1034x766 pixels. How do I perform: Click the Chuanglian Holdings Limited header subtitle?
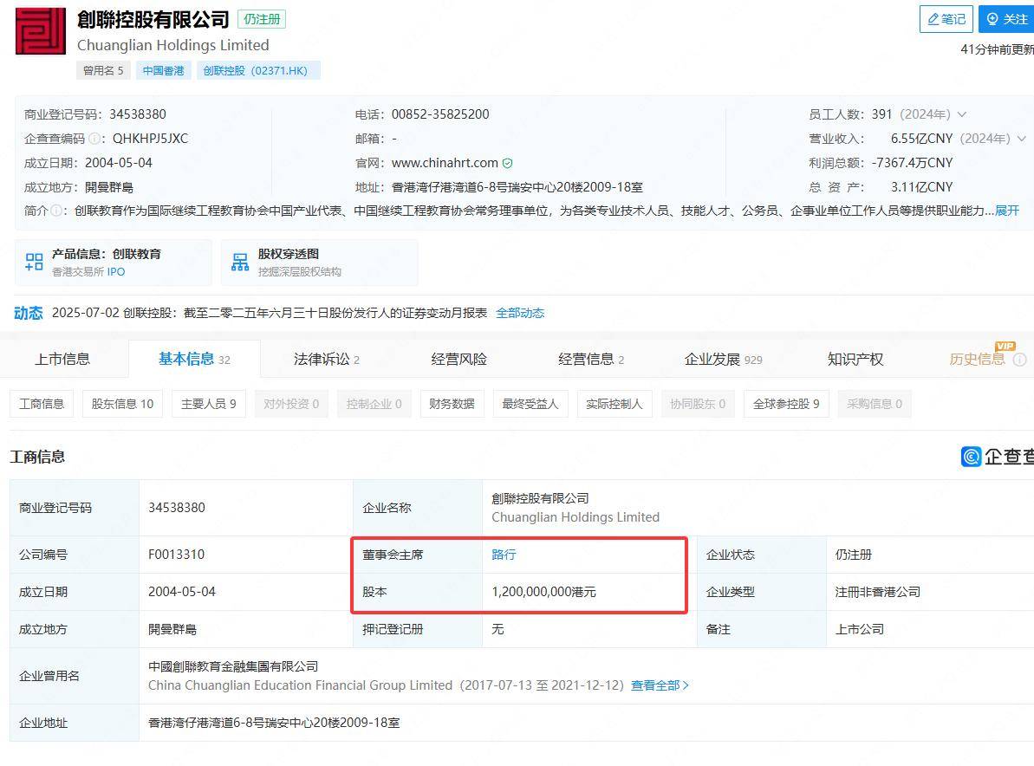pos(172,45)
